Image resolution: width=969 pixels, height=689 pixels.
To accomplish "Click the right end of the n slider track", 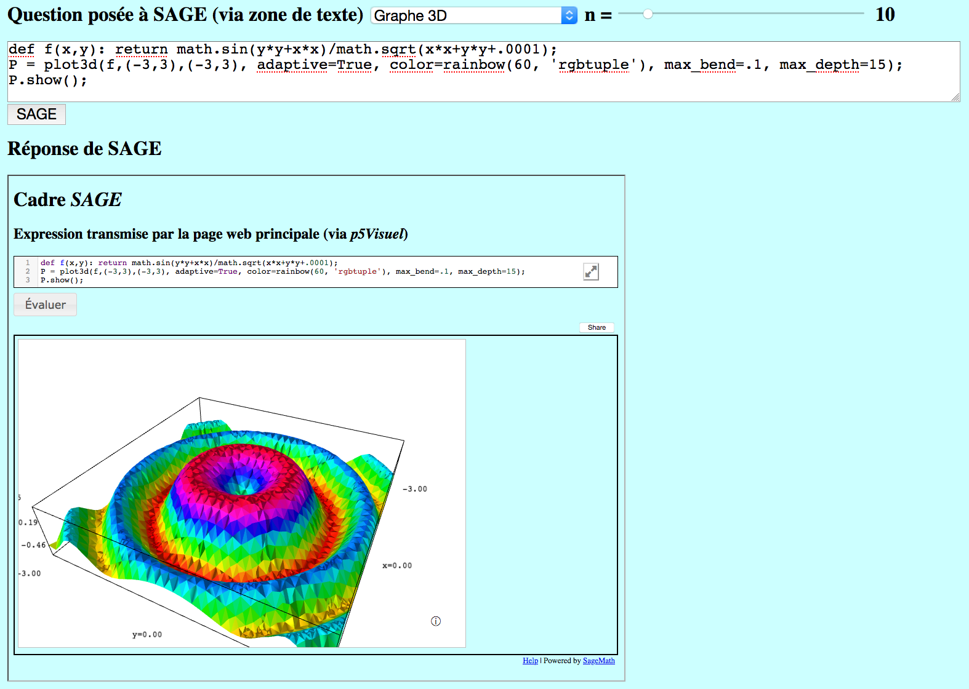I will (x=862, y=14).
